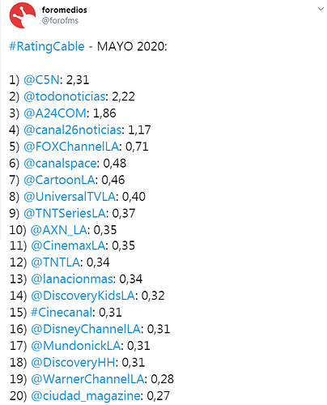Viewport: 327px width, 405px height.
Task: Open the @ciudad_magazine mention
Action: [x=86, y=396]
